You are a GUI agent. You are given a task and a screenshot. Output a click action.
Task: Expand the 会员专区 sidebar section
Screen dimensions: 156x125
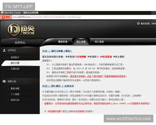pos(12,50)
